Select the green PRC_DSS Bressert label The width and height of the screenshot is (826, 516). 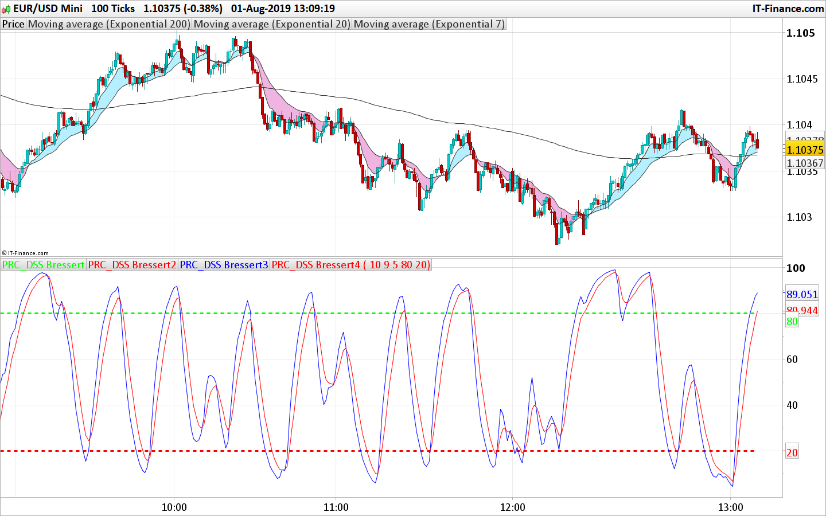(44, 265)
